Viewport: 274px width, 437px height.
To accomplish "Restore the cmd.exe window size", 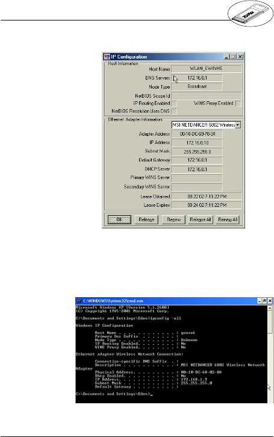I will coord(264,301).
